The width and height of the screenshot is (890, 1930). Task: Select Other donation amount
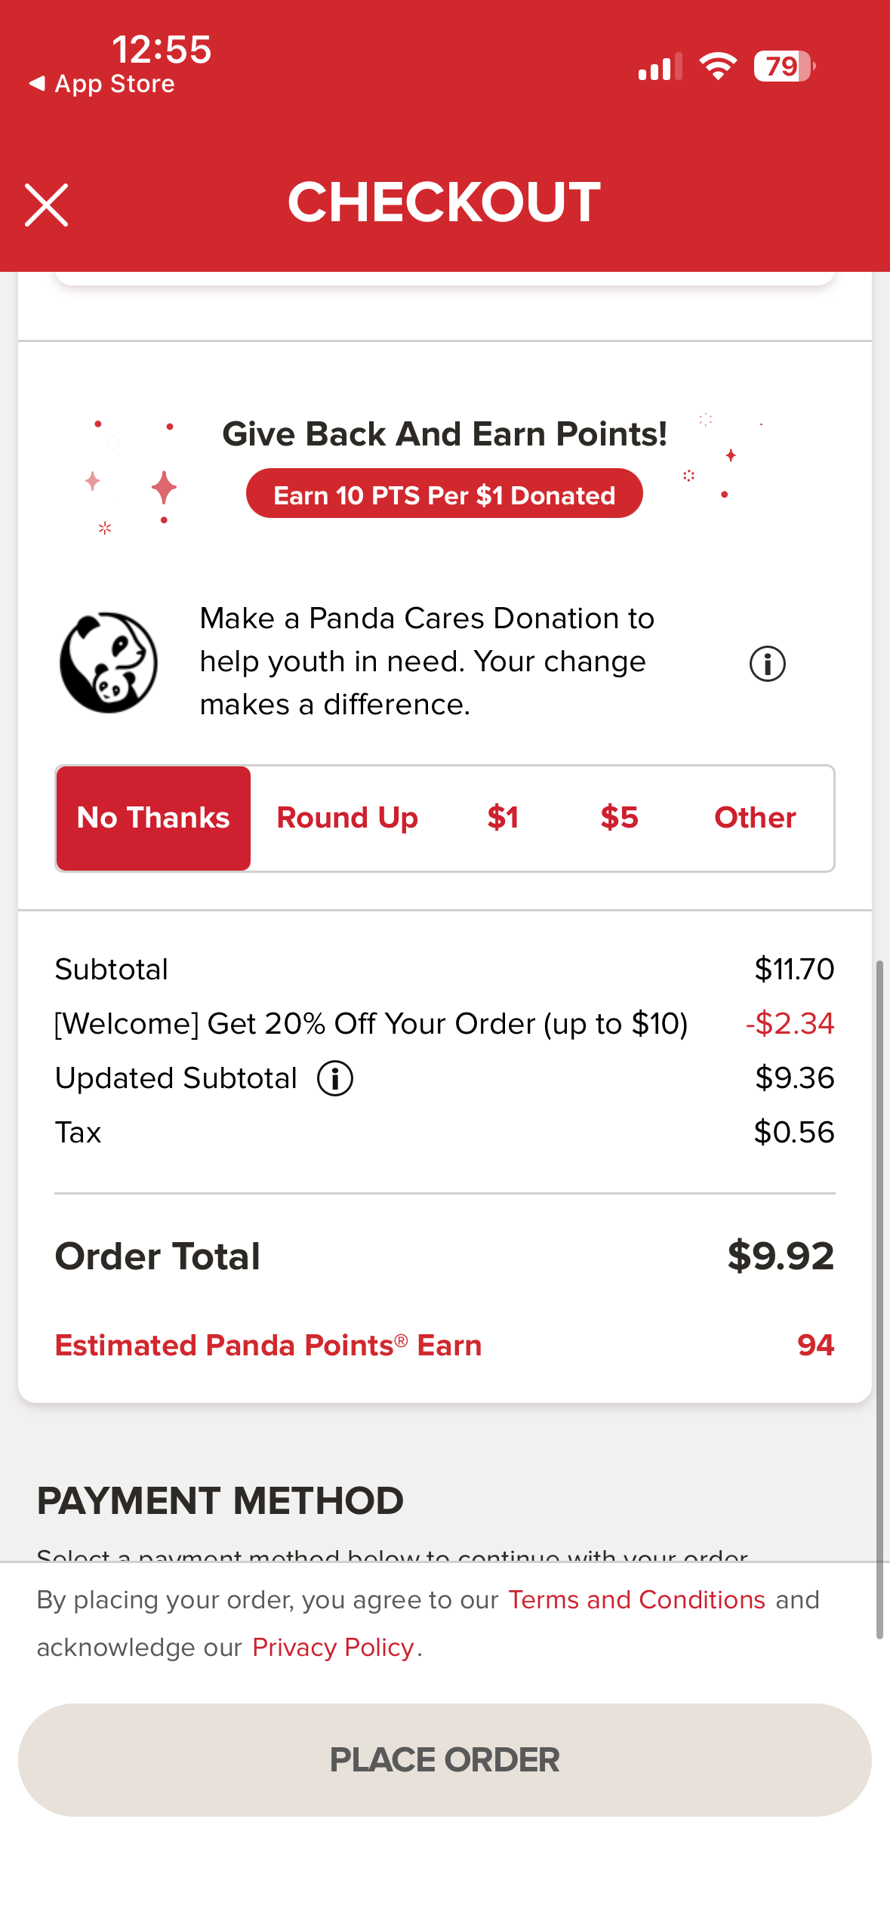pos(755,818)
